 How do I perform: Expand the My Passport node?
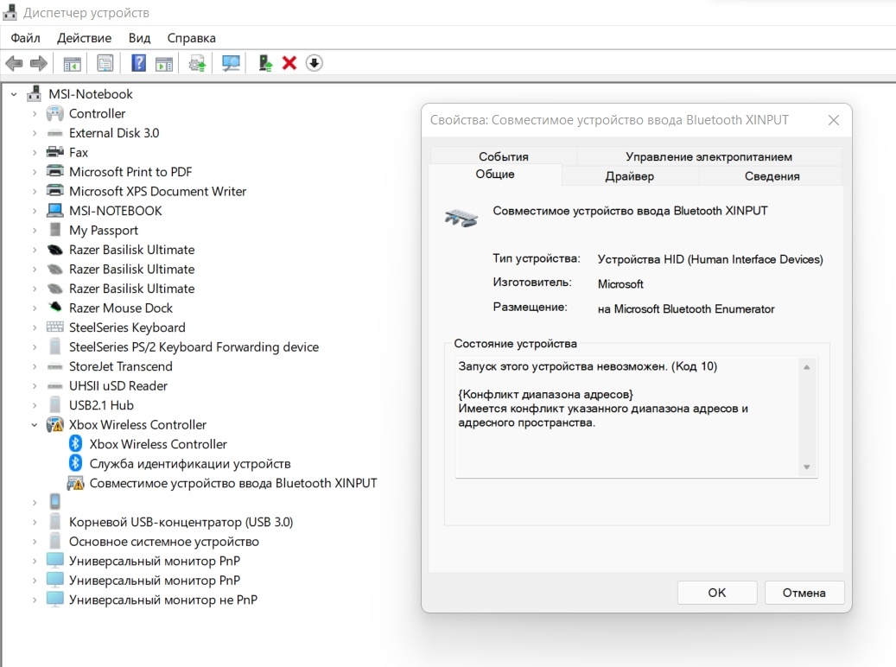pyautogui.click(x=35, y=231)
